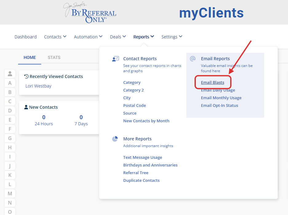The width and height of the screenshot is (288, 215).
Task: Expand the Automation dropdown menu
Action: coord(88,37)
